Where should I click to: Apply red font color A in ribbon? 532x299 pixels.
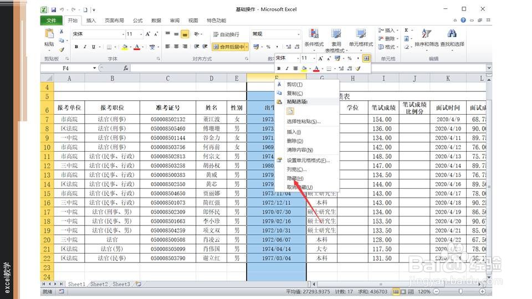point(137,47)
